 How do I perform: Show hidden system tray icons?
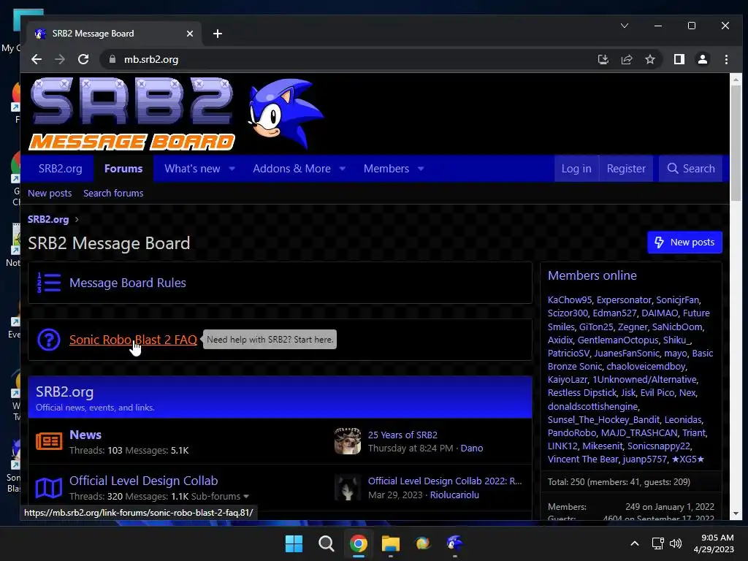coord(635,543)
